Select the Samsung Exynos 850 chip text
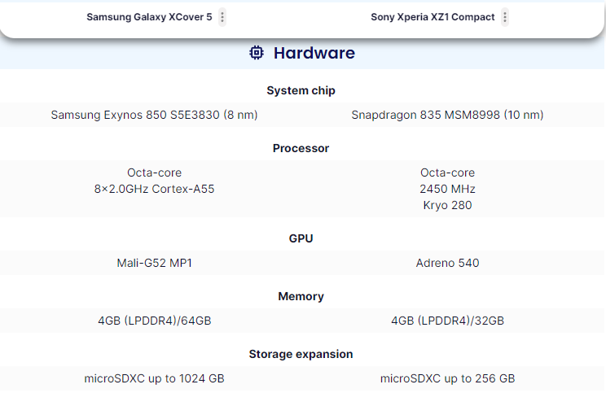The height and width of the screenshot is (393, 606). coord(154,115)
